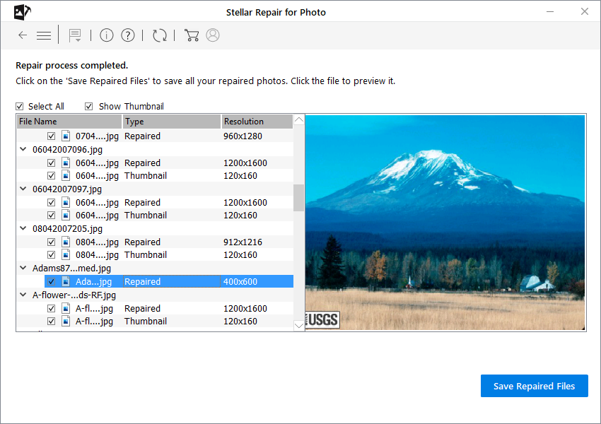601x424 pixels.
Task: Click the Resolution column header
Action: 257,122
